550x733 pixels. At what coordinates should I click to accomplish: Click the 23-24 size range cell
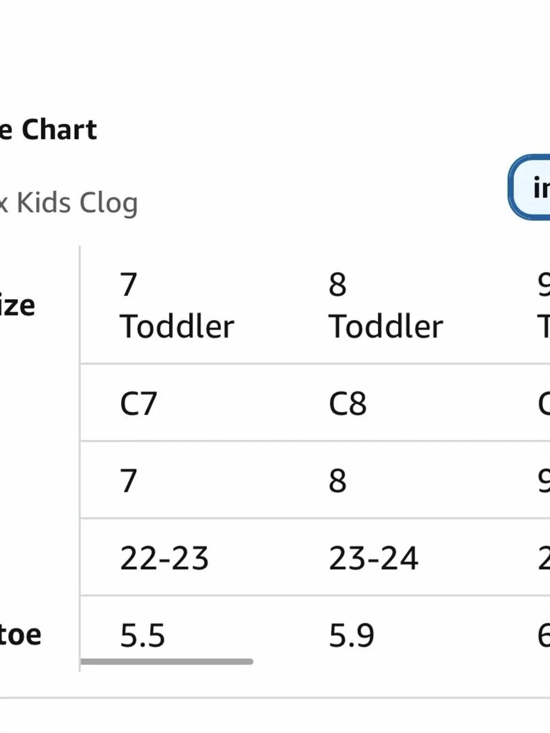pos(373,558)
